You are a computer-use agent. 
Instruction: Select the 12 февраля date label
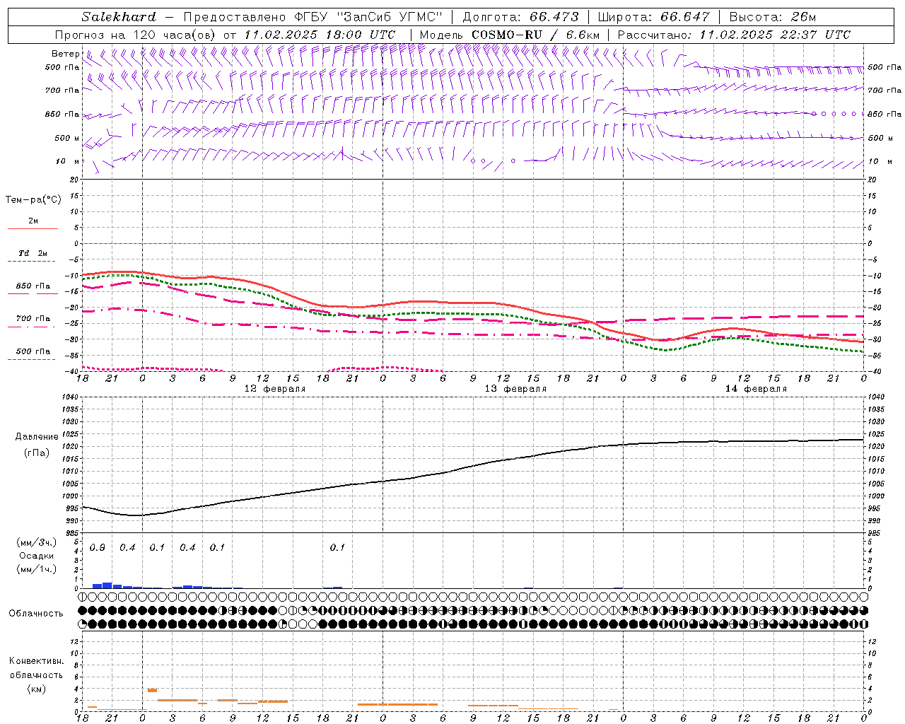275,389
